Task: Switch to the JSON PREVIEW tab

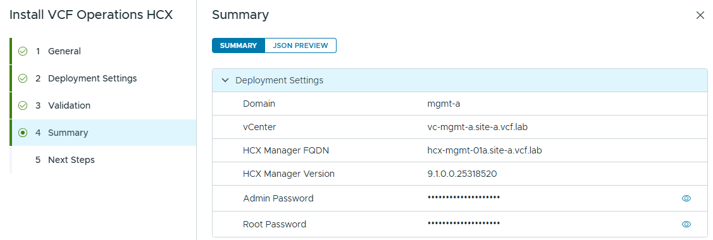Action: (300, 45)
